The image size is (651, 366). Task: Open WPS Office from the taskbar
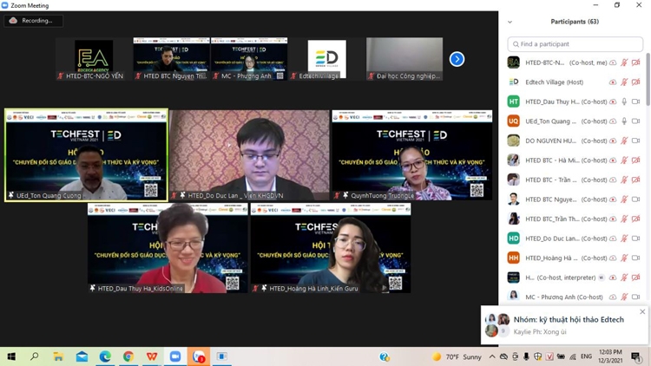[x=152, y=356]
